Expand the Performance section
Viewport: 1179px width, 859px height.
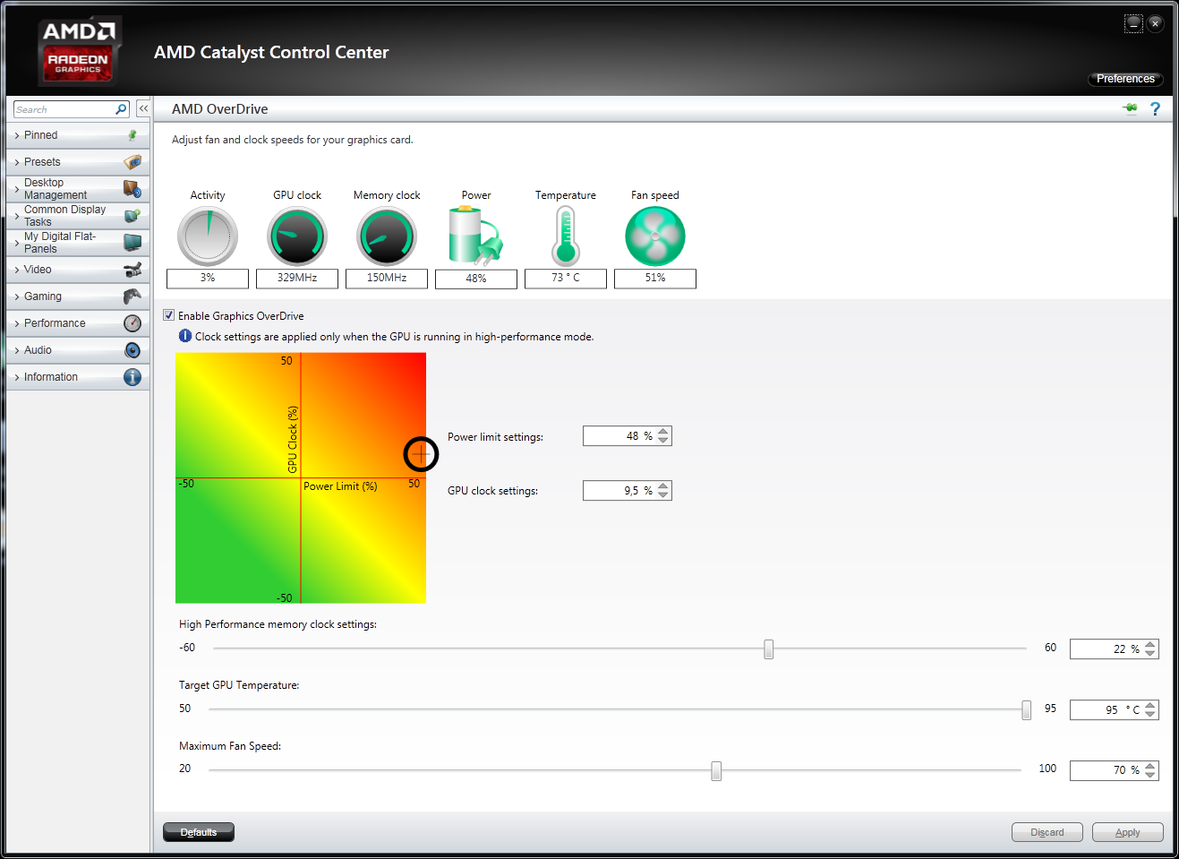(78, 323)
